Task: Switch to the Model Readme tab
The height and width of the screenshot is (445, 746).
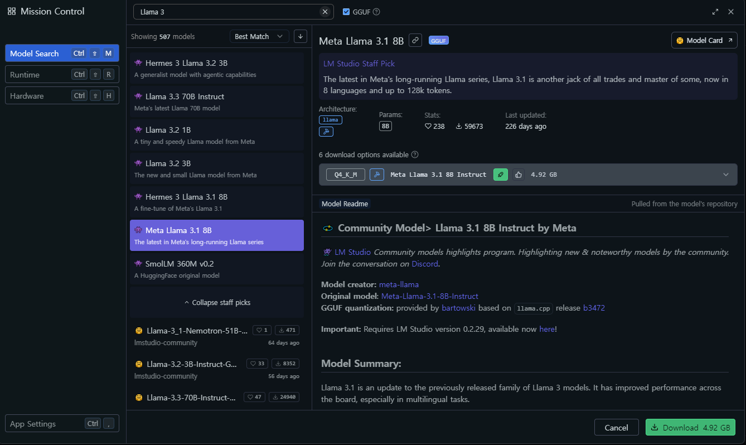Action: click(345, 204)
